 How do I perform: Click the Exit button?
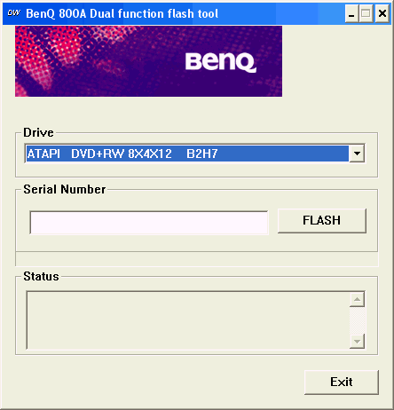point(342,382)
